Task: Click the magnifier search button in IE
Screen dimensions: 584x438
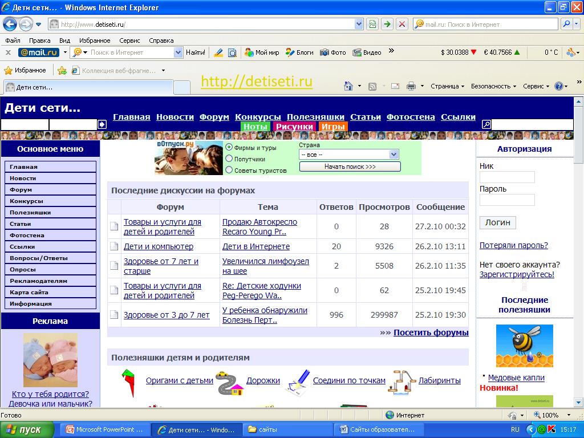Action: click(566, 25)
